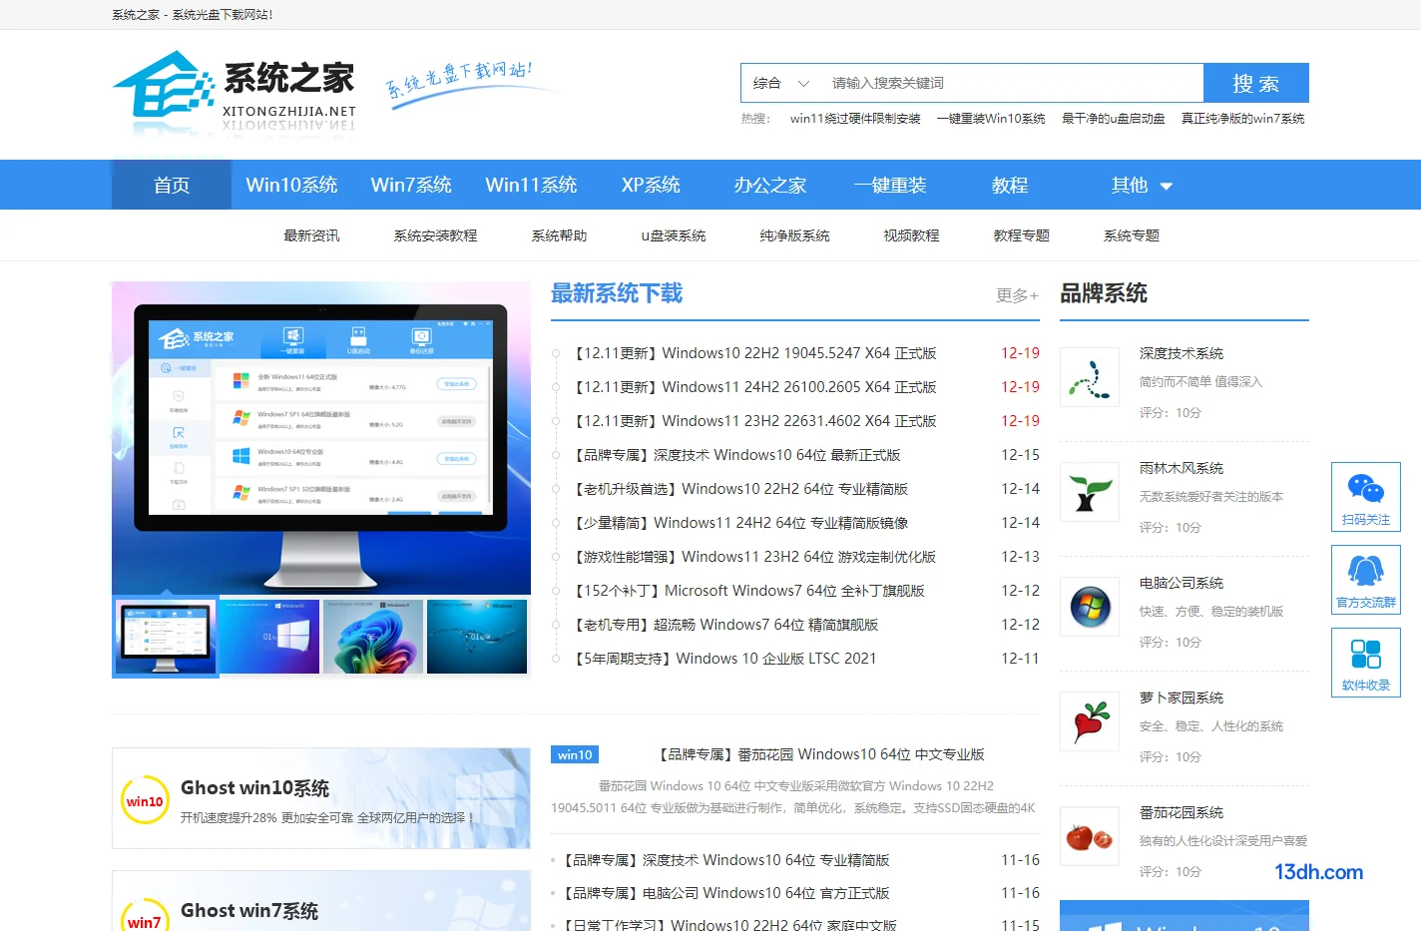
Task: Click 更多+ beside 最新系统下载
Action: click(1017, 295)
